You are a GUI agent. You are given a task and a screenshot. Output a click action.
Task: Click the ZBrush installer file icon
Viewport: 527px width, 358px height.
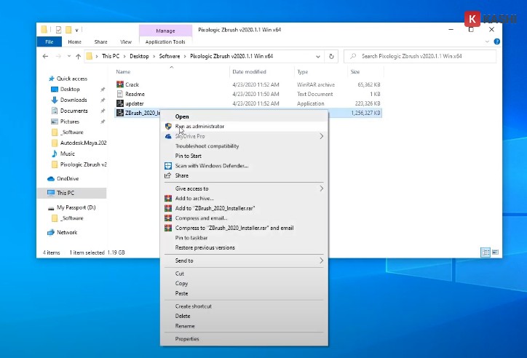click(120, 113)
